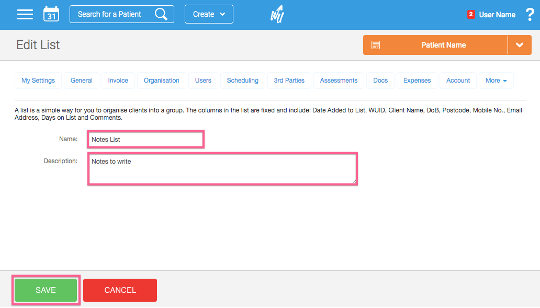540x308 pixels.
Task: Click the WU logo in header
Action: (277, 14)
